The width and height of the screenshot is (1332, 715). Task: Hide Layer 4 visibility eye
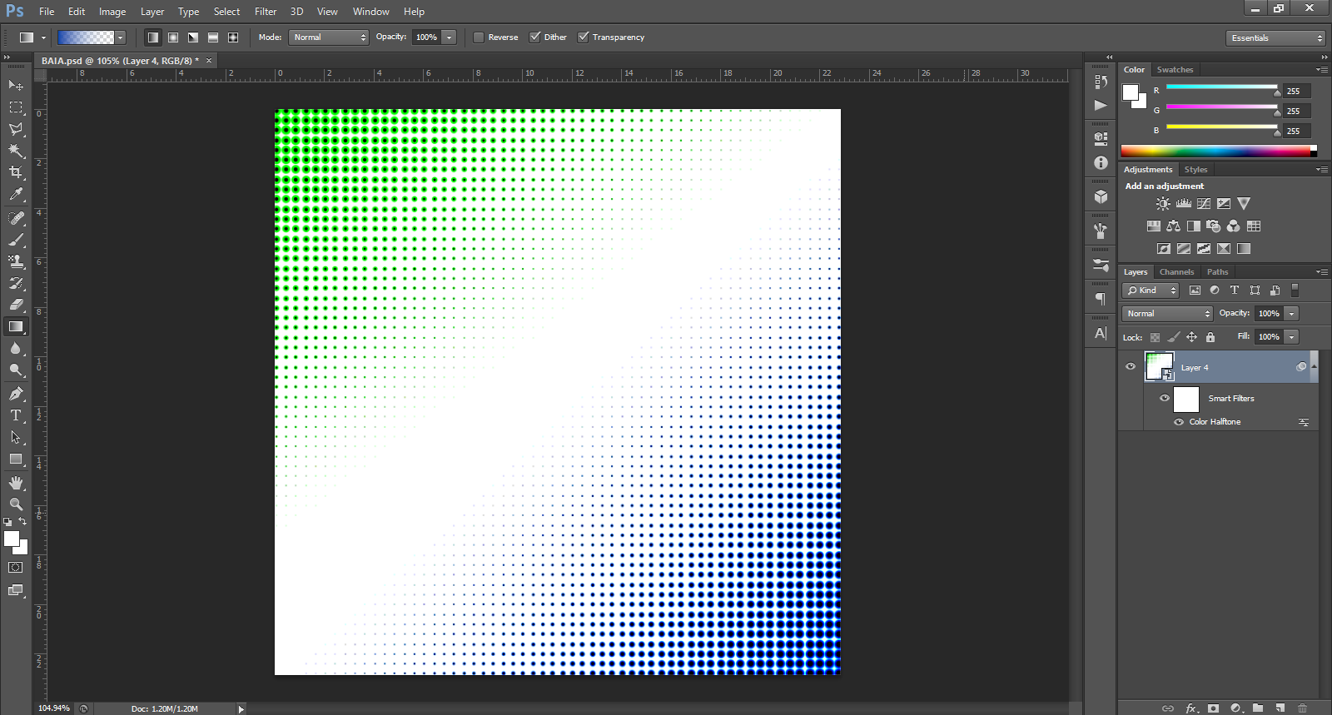tap(1131, 367)
